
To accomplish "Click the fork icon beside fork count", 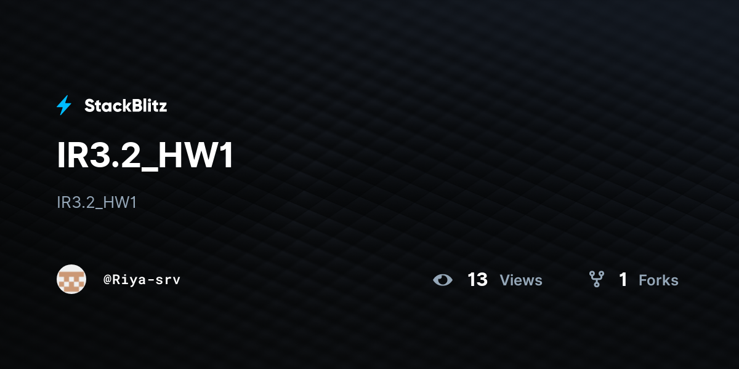I will point(596,280).
